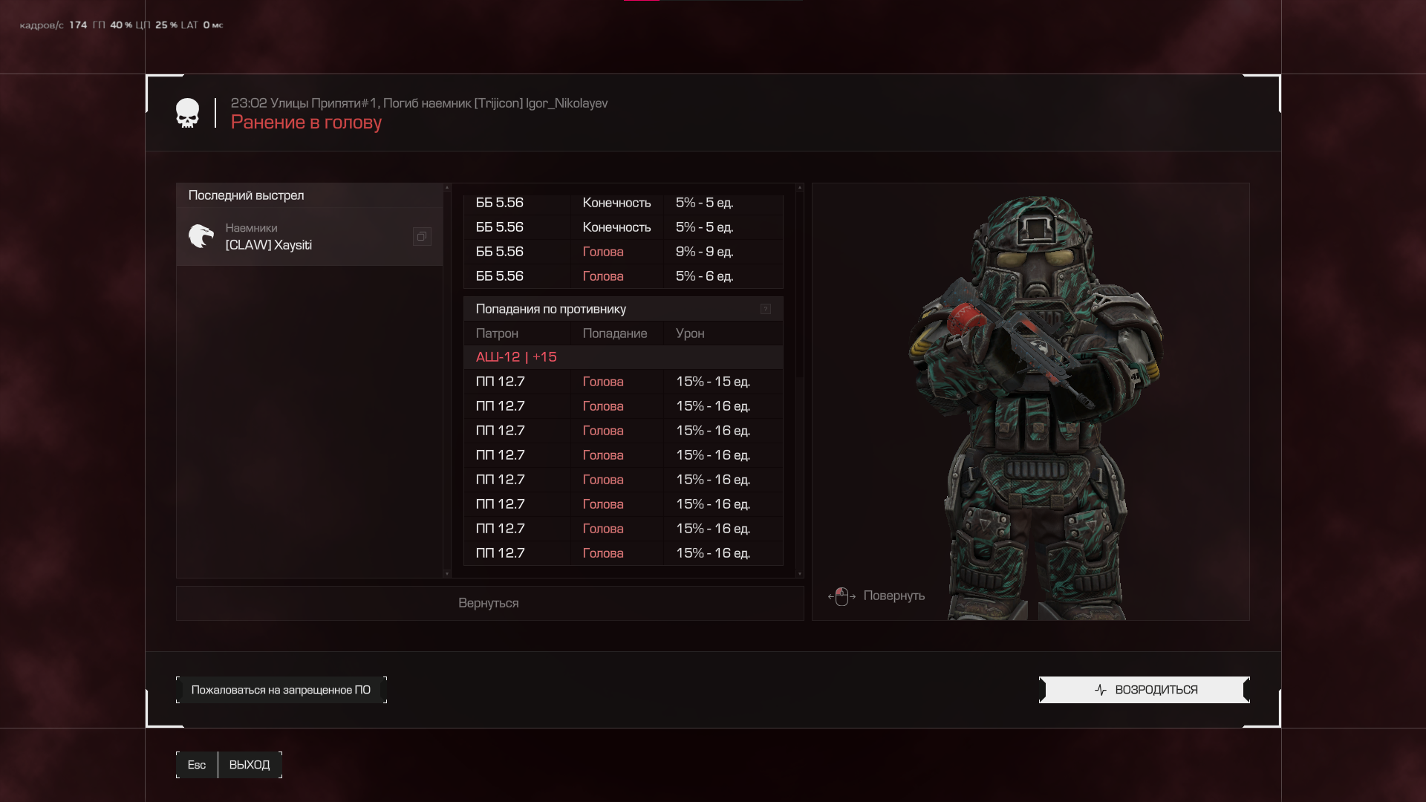Click the LAT 0 мс latency readout
Viewport: 1426px width, 802px height.
pos(202,25)
